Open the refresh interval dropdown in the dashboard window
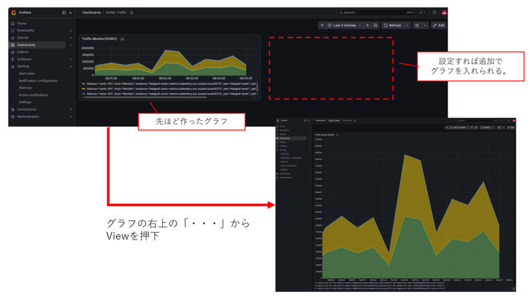Image resolution: width=530 pixels, height=297 pixels. pos(407,26)
